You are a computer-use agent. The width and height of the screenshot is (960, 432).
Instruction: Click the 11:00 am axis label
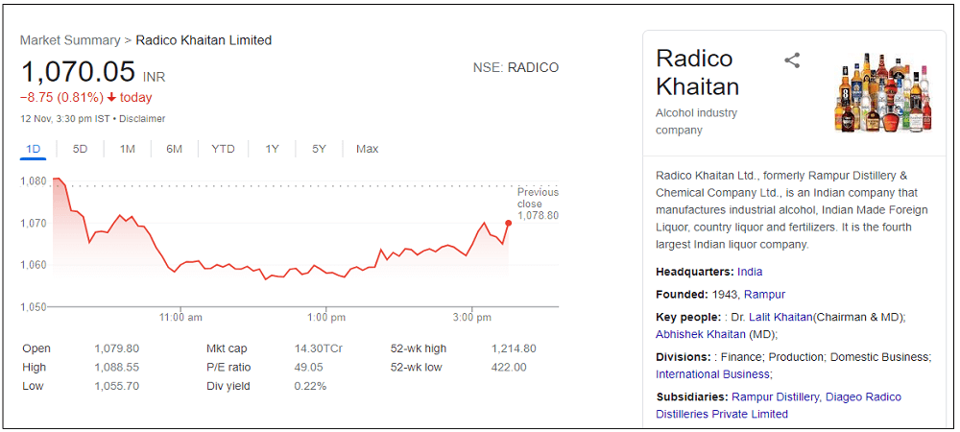180,318
